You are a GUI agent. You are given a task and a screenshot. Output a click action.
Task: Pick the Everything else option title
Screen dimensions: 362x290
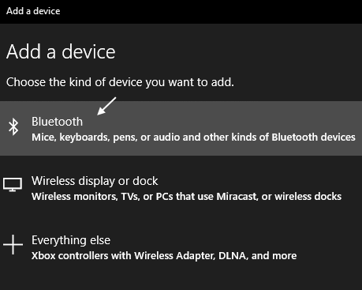(71, 240)
